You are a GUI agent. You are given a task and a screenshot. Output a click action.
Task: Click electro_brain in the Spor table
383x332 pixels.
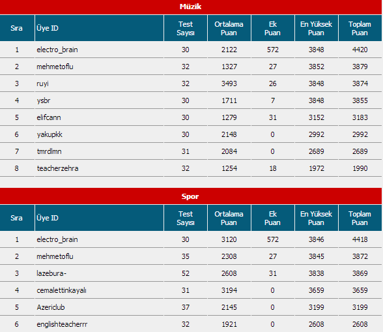coord(57,239)
